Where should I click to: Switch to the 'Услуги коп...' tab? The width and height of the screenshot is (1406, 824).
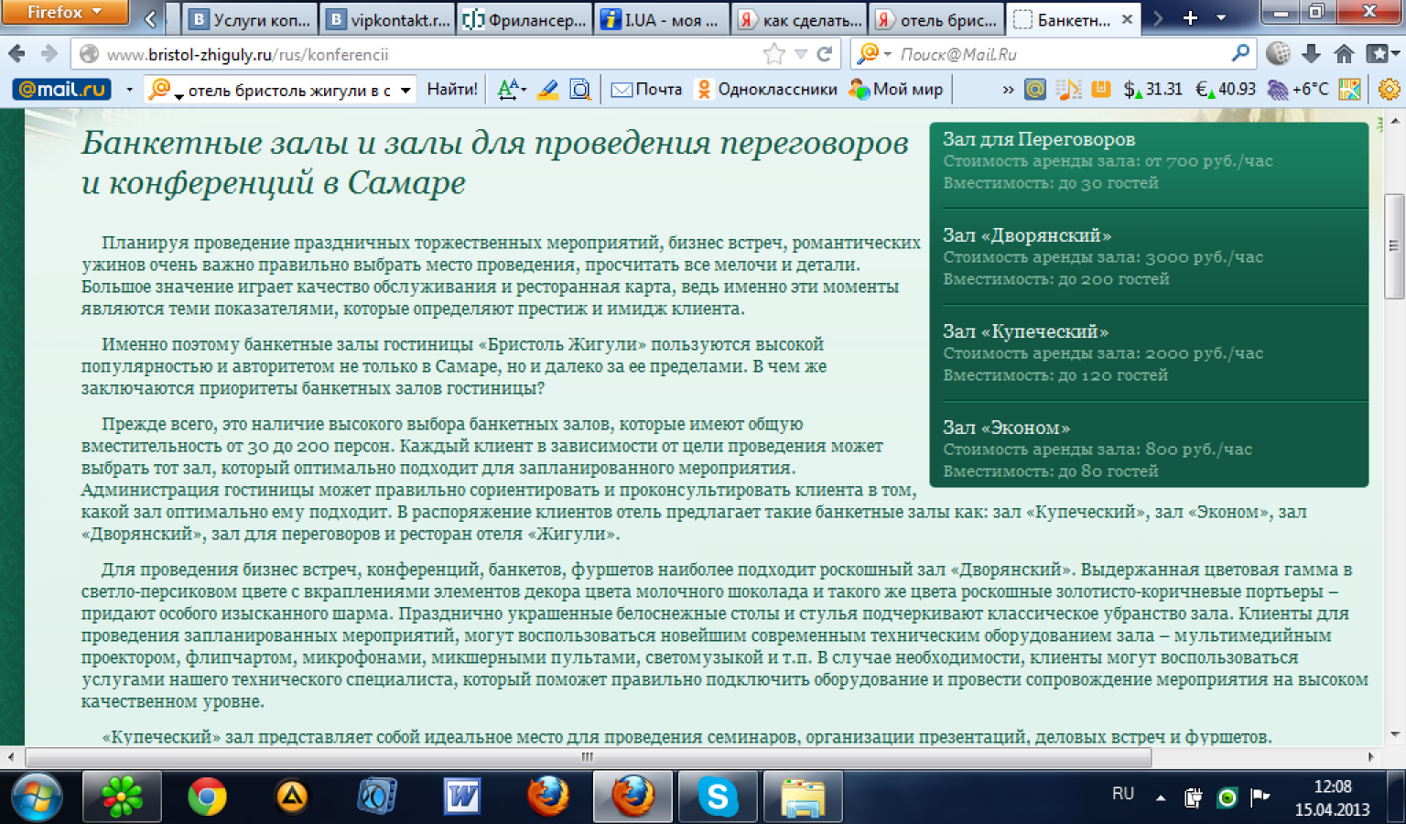[251, 19]
